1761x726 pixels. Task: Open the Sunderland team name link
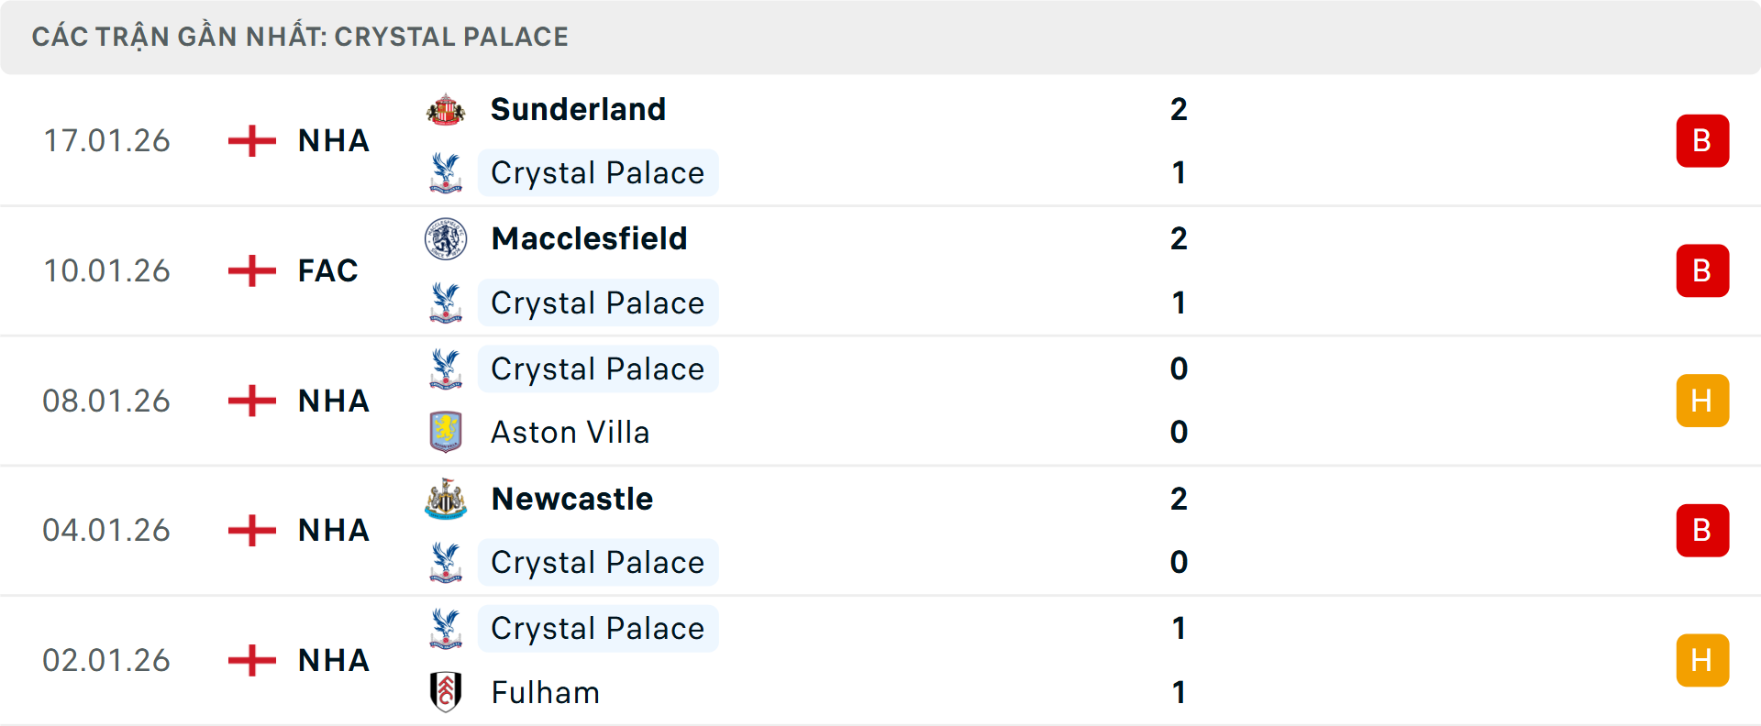point(578,108)
